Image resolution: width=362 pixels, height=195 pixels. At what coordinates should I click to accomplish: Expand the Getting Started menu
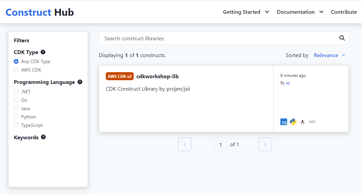(246, 12)
